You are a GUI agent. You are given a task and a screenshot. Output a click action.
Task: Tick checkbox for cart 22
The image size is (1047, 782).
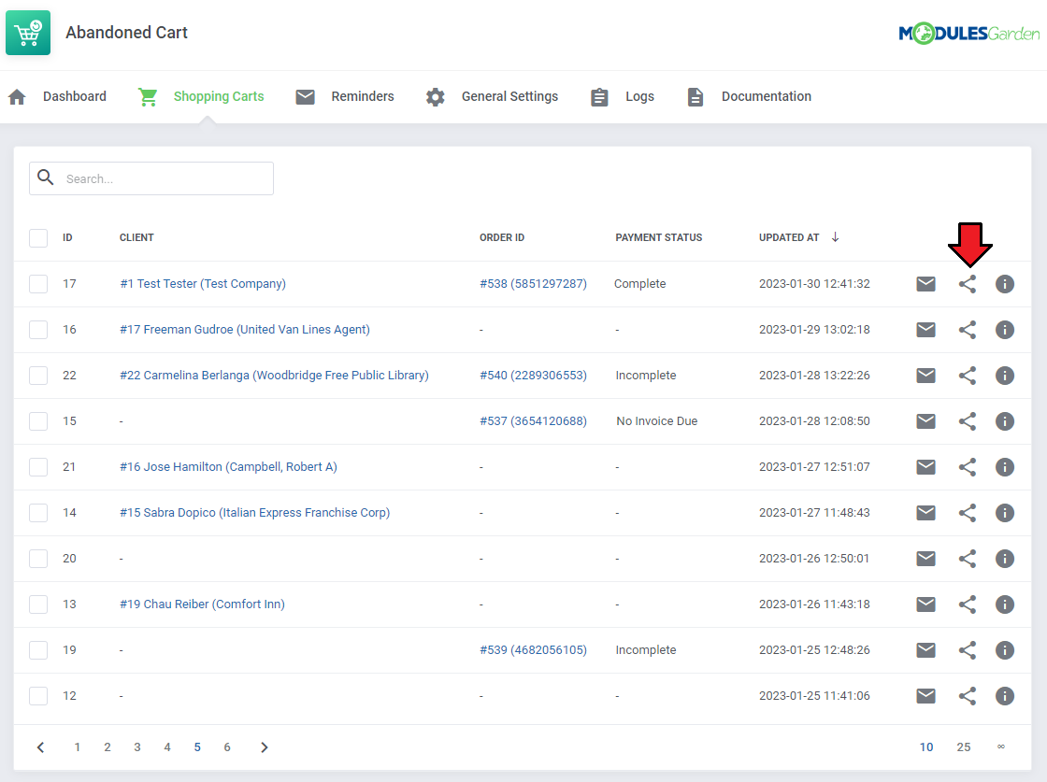[38, 375]
